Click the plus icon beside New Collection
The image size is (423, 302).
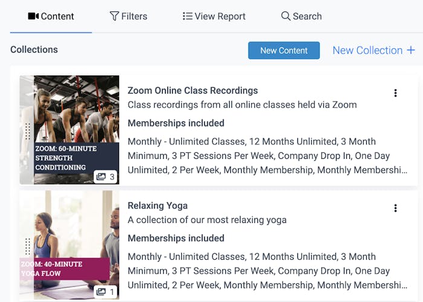[411, 50]
